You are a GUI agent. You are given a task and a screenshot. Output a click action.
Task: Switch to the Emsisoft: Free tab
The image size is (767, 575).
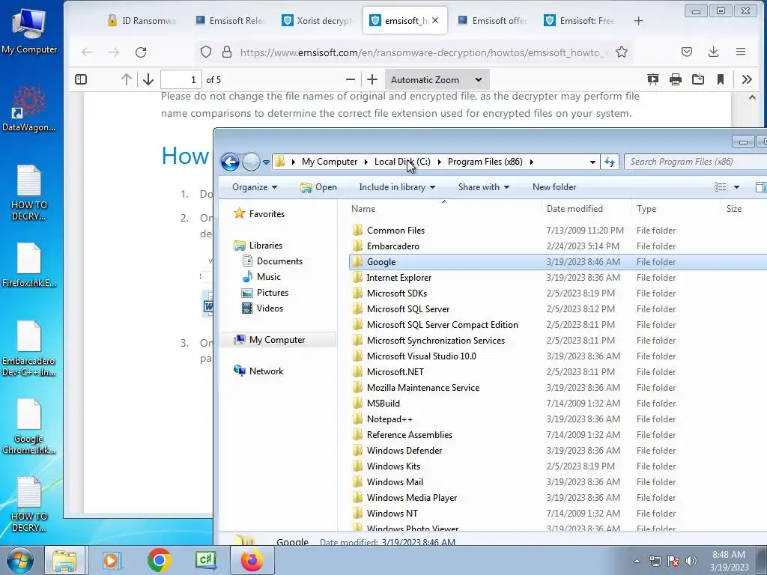pos(580,20)
